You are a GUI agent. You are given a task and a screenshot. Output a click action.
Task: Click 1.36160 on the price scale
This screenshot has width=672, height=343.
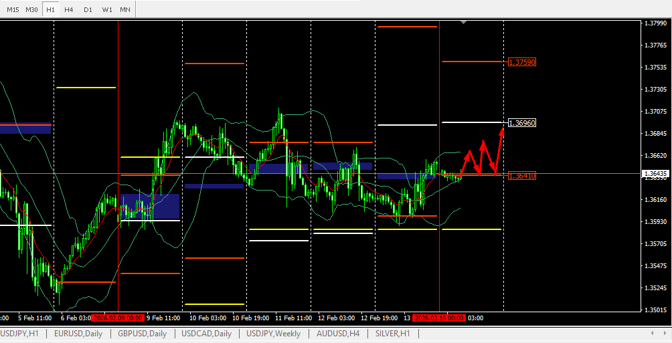656,199
